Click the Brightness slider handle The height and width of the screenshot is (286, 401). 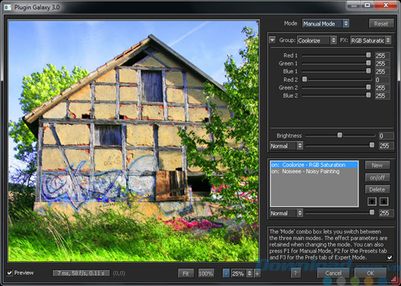(x=340, y=135)
